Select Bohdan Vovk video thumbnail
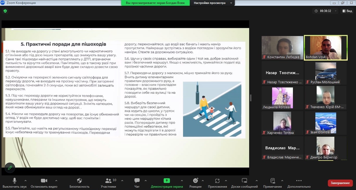Screen dimensions: 356x190 326,48
